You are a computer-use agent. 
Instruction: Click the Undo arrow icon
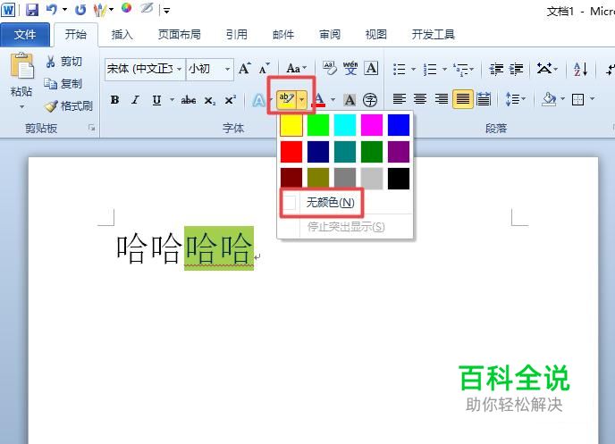52,10
